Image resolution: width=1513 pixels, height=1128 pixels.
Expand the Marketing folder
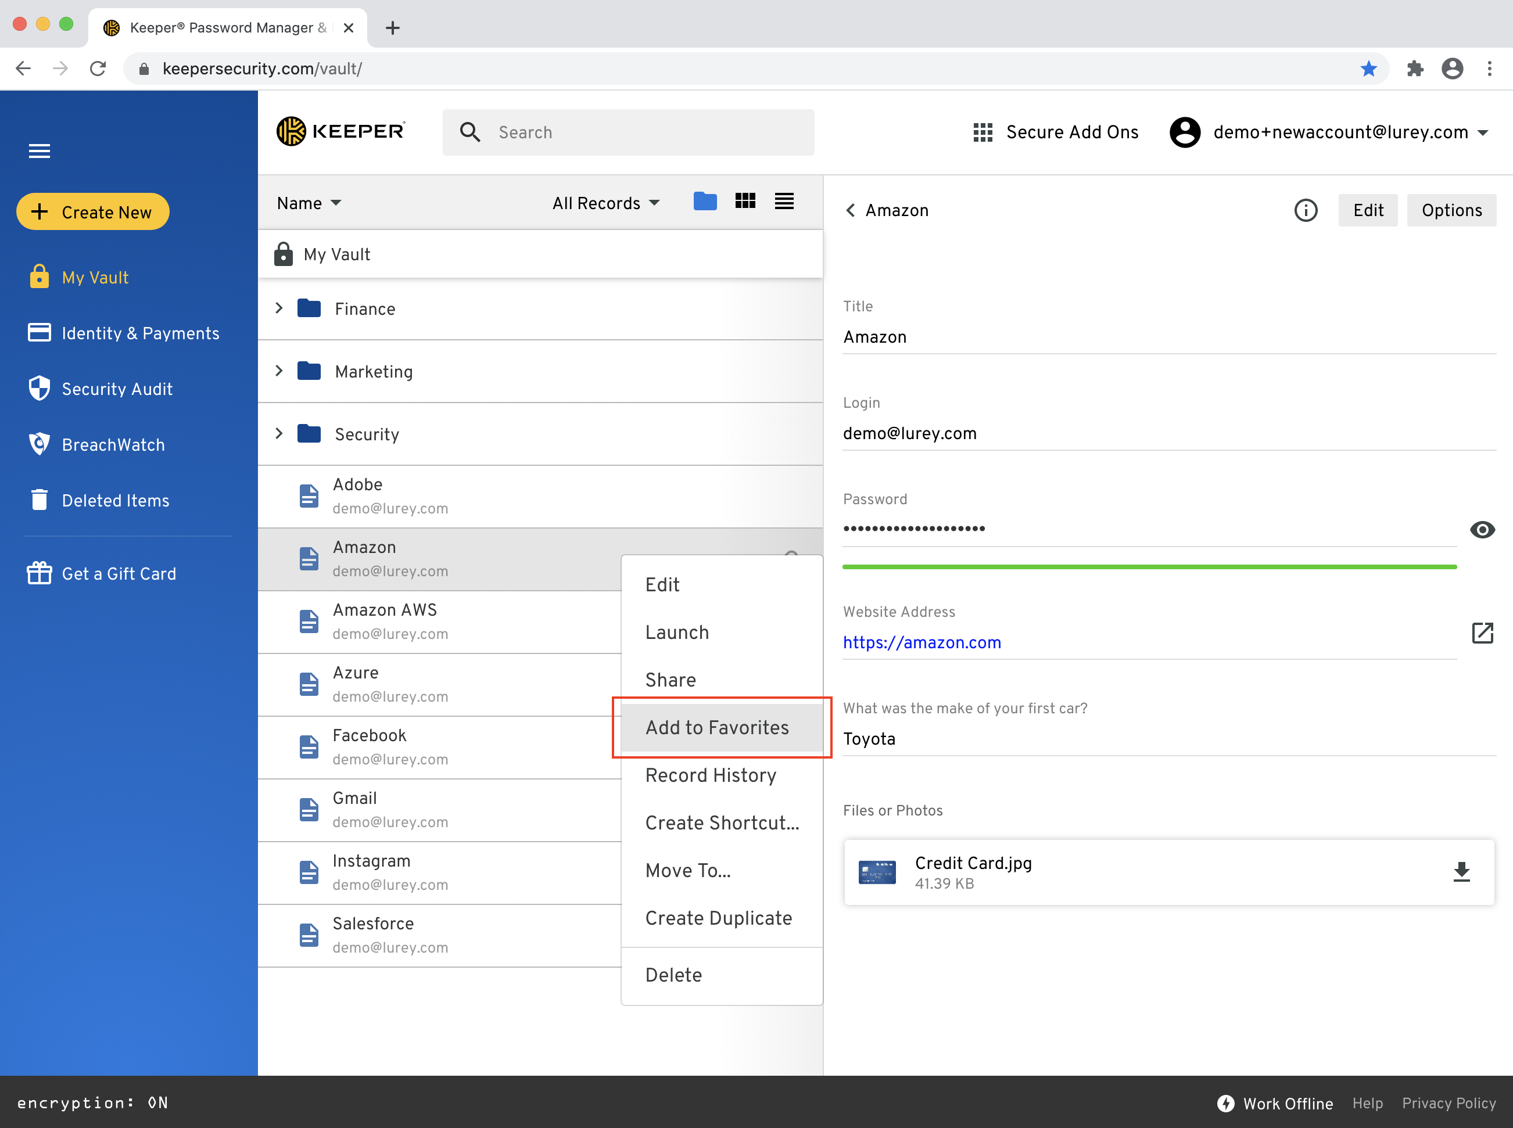tap(279, 371)
